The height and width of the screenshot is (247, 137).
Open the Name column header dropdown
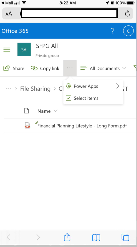coord(48,111)
